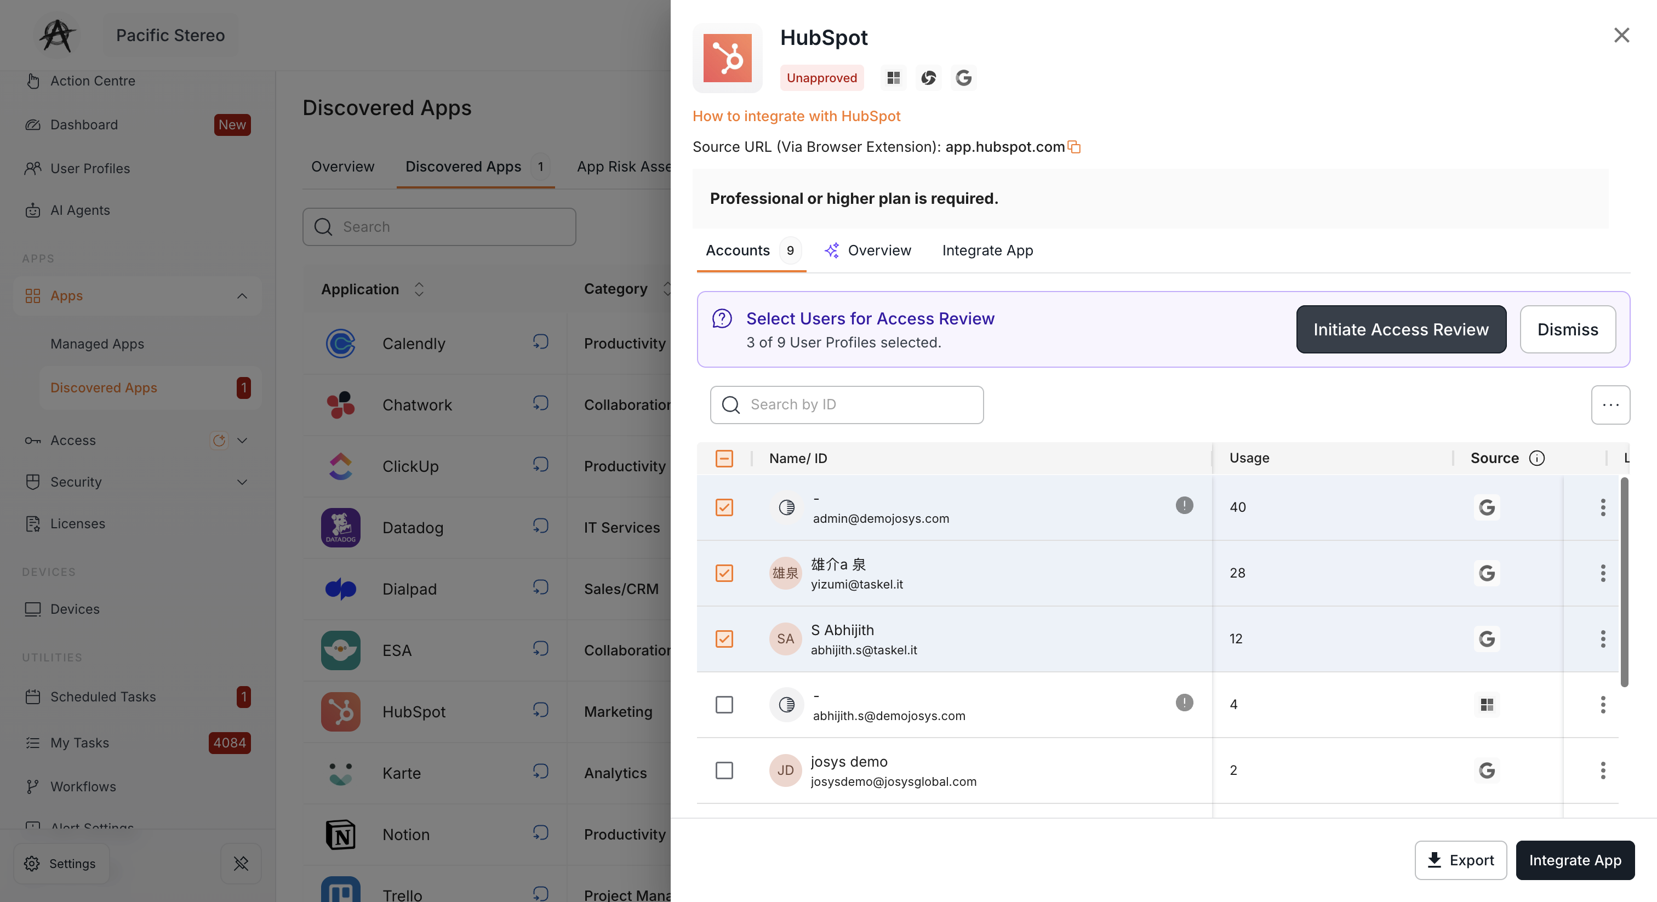Viewport: 1657px width, 902px height.
Task: Click the help icon in Access Review banner
Action: click(x=722, y=318)
